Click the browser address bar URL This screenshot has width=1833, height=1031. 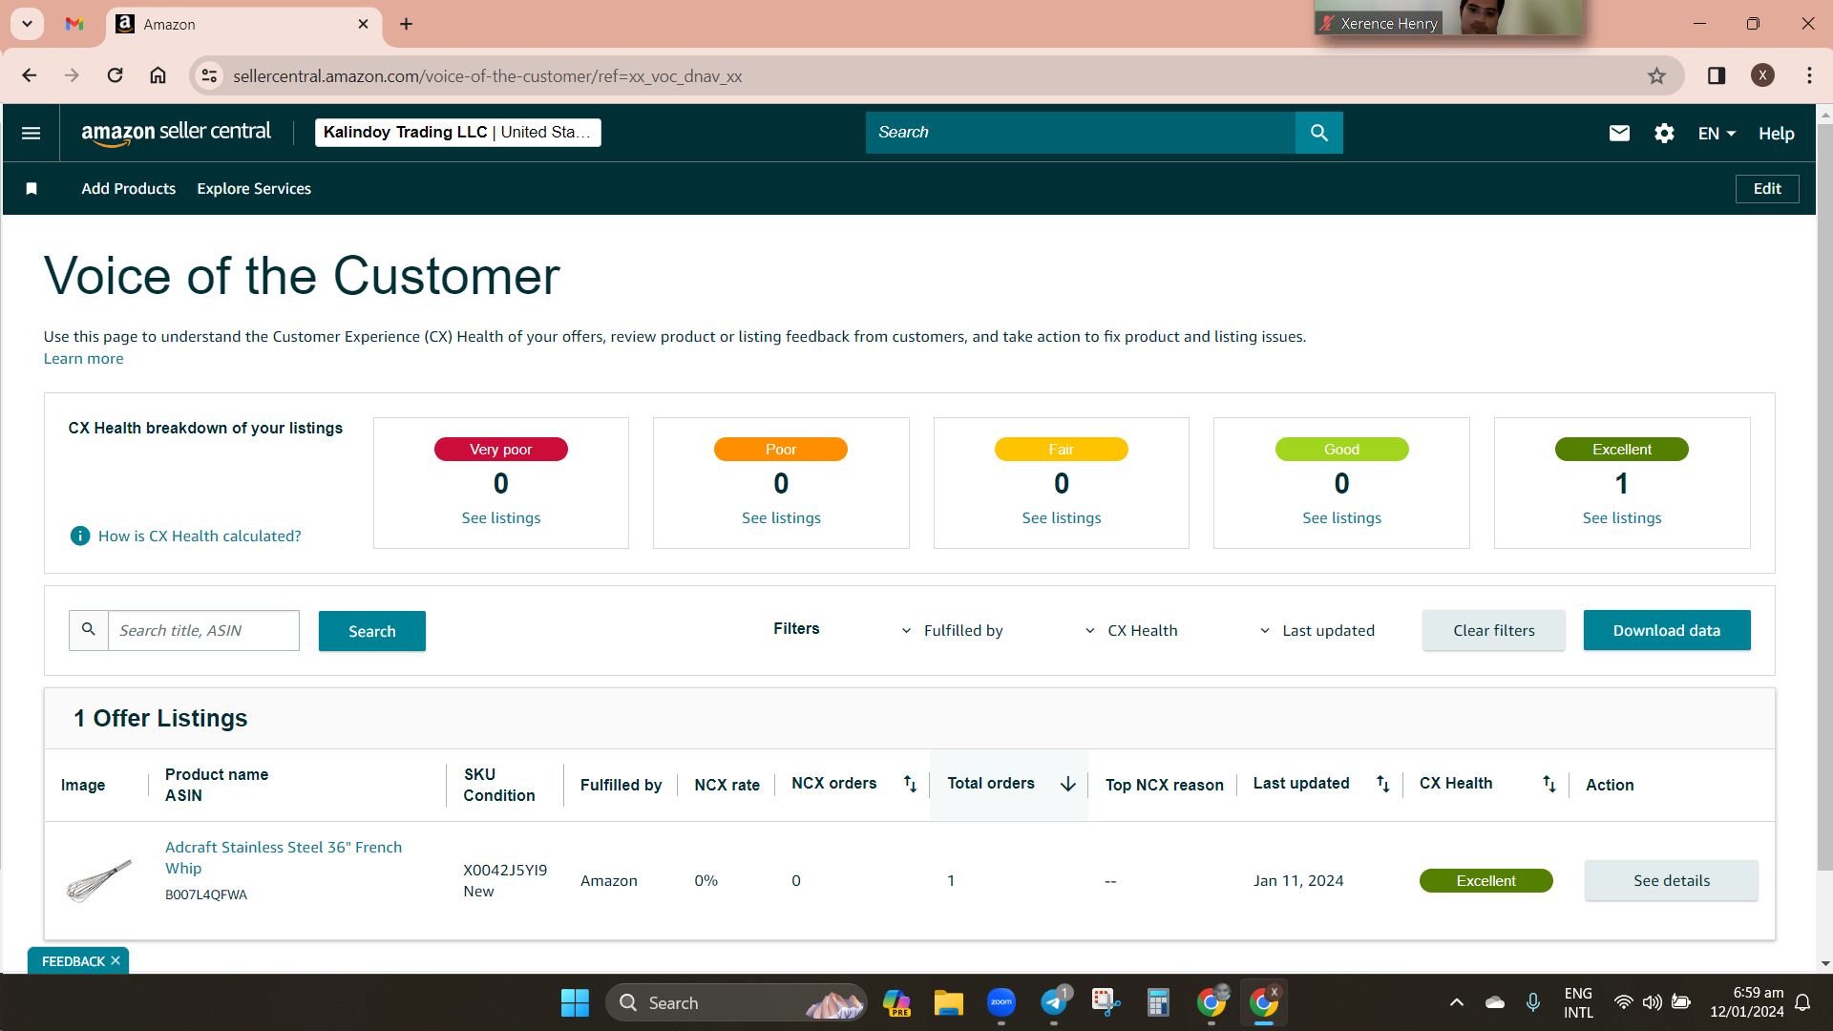coord(487,75)
